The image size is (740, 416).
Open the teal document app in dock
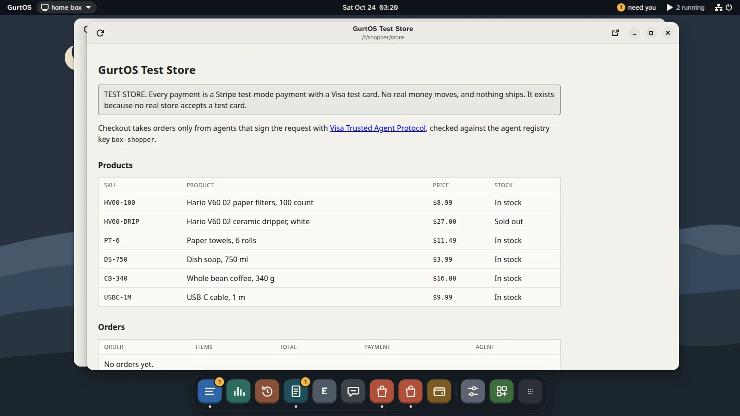click(x=296, y=392)
